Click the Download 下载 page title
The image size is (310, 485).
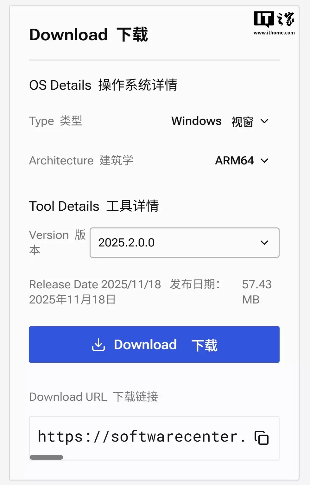tap(89, 35)
